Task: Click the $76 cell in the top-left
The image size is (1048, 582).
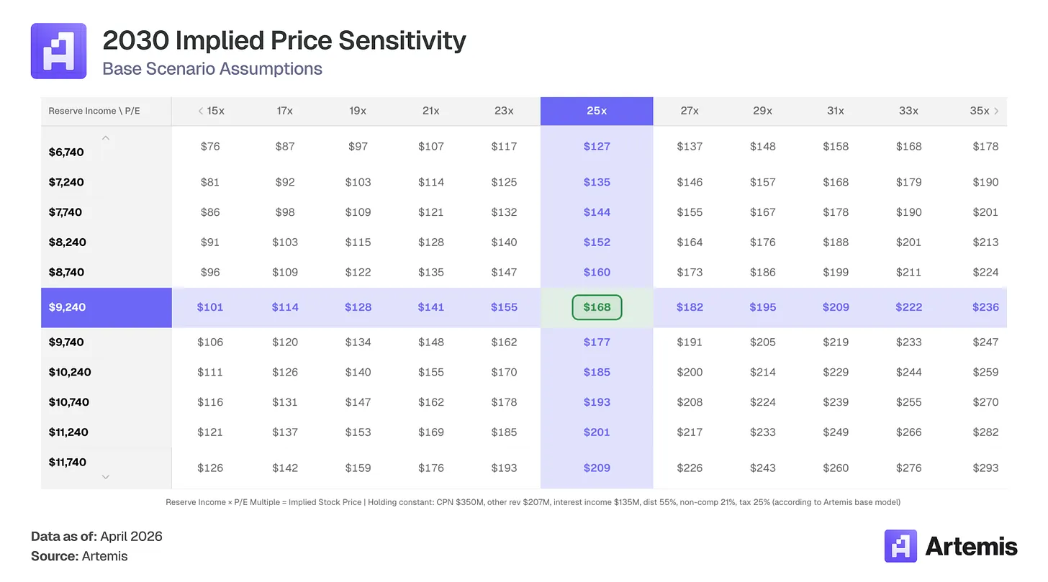Action: coord(210,146)
